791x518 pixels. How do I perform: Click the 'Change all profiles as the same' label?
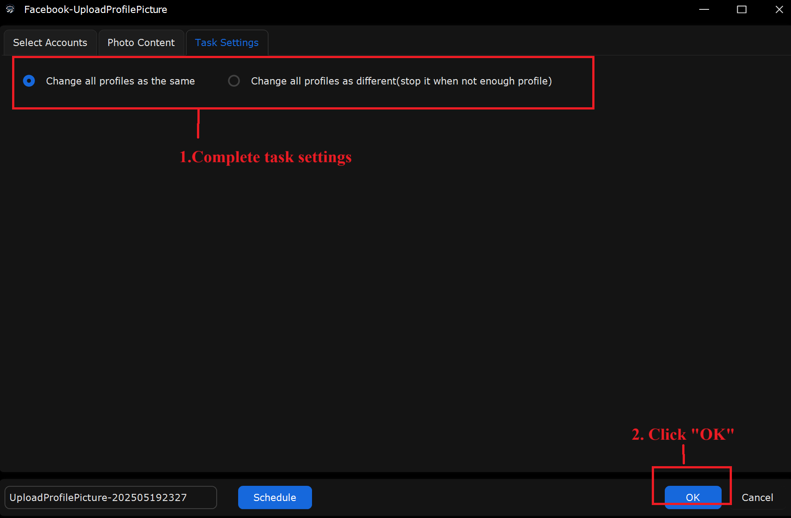coord(120,81)
